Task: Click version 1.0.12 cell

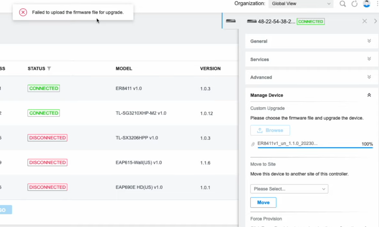Action: tap(207, 113)
